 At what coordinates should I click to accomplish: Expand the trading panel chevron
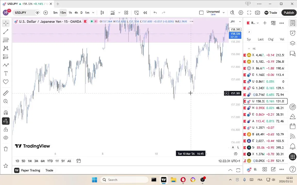click(x=230, y=170)
